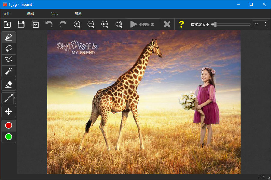Cancel processing with the X icon
The image size is (271, 180).
[x=167, y=24]
